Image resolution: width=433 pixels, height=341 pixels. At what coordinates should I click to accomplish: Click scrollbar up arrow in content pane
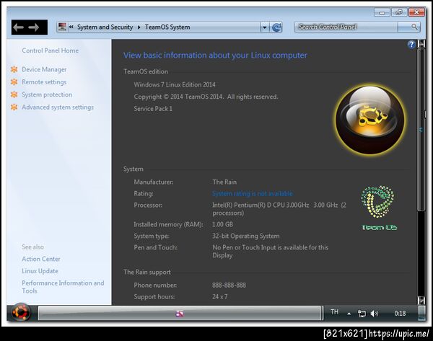pos(421,44)
